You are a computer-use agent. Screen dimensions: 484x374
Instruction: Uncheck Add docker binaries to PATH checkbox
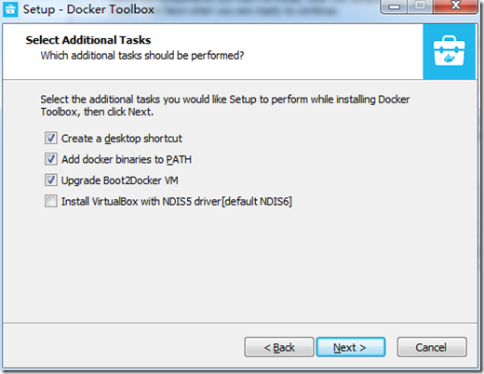tap(50, 159)
